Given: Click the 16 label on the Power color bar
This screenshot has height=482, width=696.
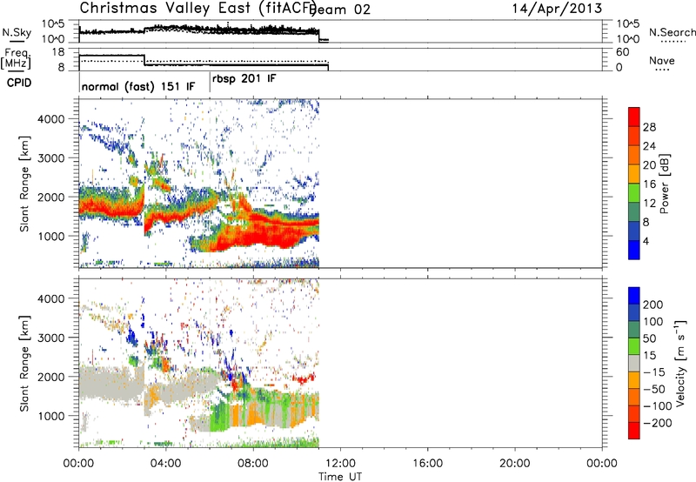Looking at the screenshot, I should pyautogui.click(x=649, y=184).
